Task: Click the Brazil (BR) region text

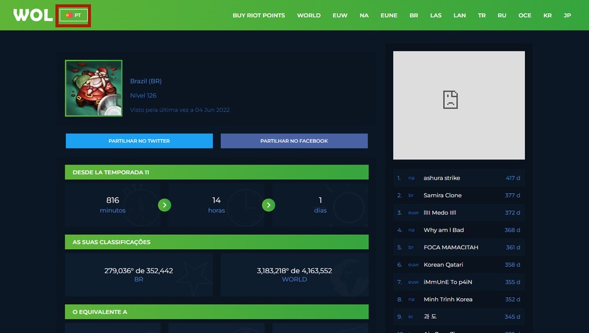Action: point(145,81)
